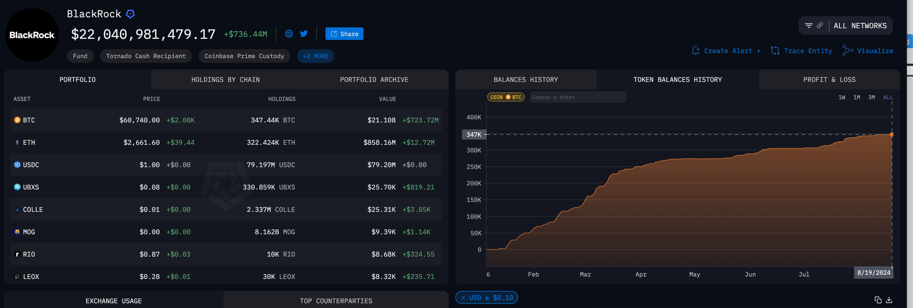This screenshot has width=913, height=308.
Task: Click the Choose a token input field
Action: pyautogui.click(x=578, y=97)
